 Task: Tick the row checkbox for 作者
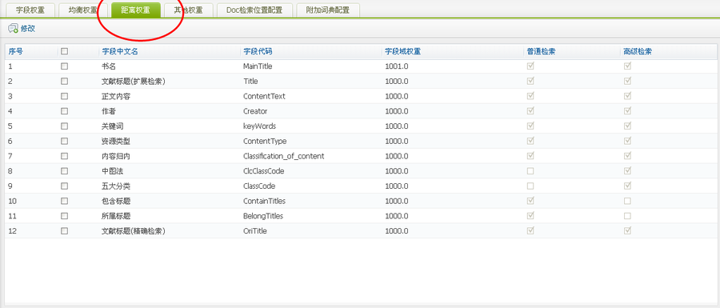64,111
